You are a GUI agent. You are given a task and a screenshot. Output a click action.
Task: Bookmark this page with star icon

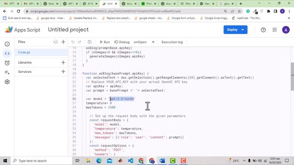pyautogui.click(x=239, y=11)
